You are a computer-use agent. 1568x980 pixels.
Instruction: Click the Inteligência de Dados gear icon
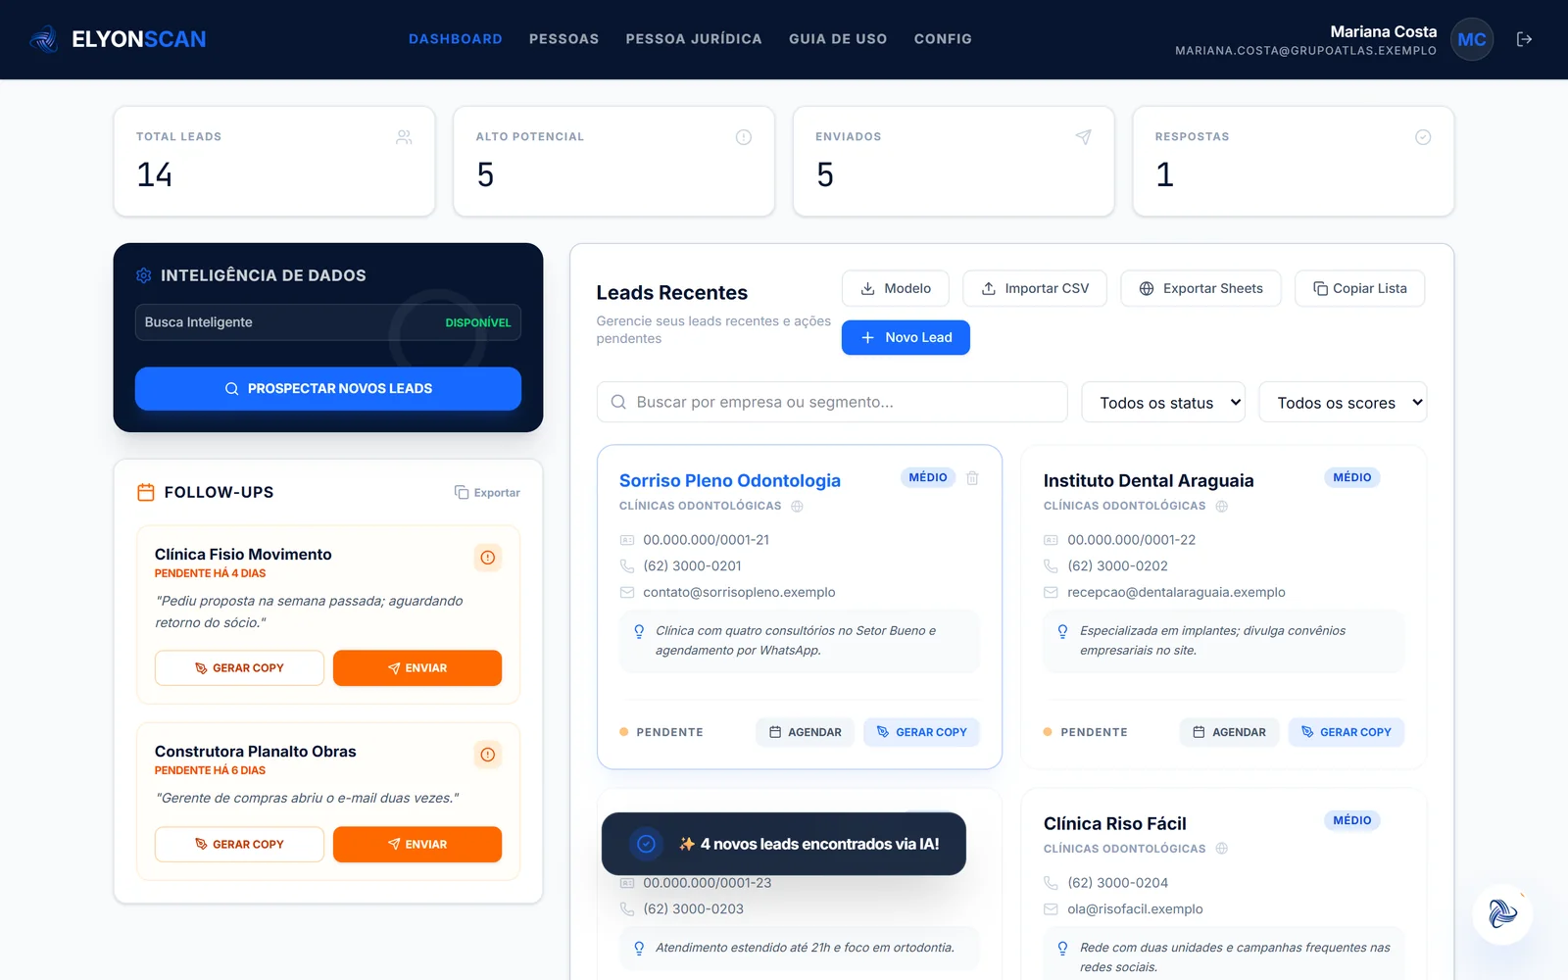pyautogui.click(x=144, y=275)
